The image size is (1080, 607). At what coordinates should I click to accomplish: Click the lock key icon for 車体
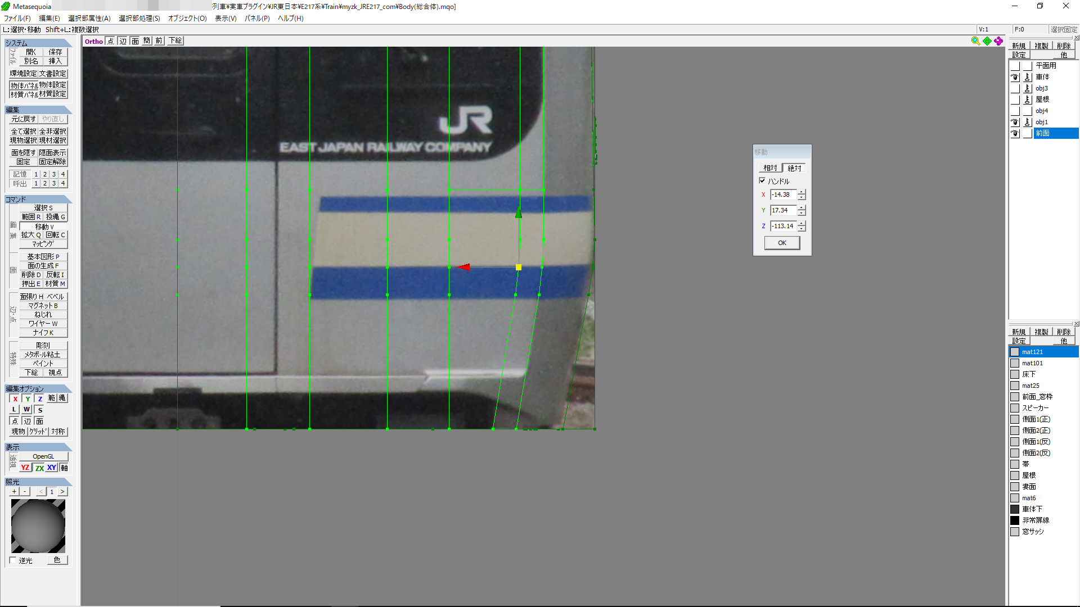[x=1027, y=77]
